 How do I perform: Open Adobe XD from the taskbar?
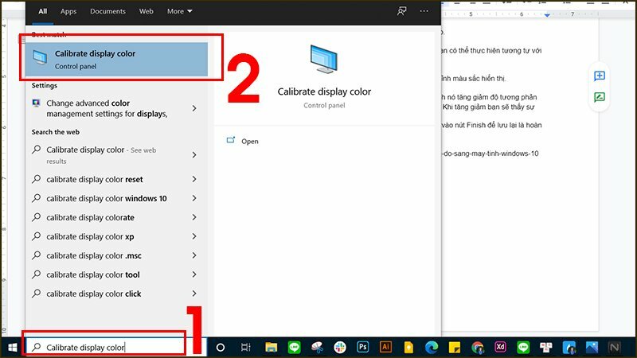(x=501, y=348)
